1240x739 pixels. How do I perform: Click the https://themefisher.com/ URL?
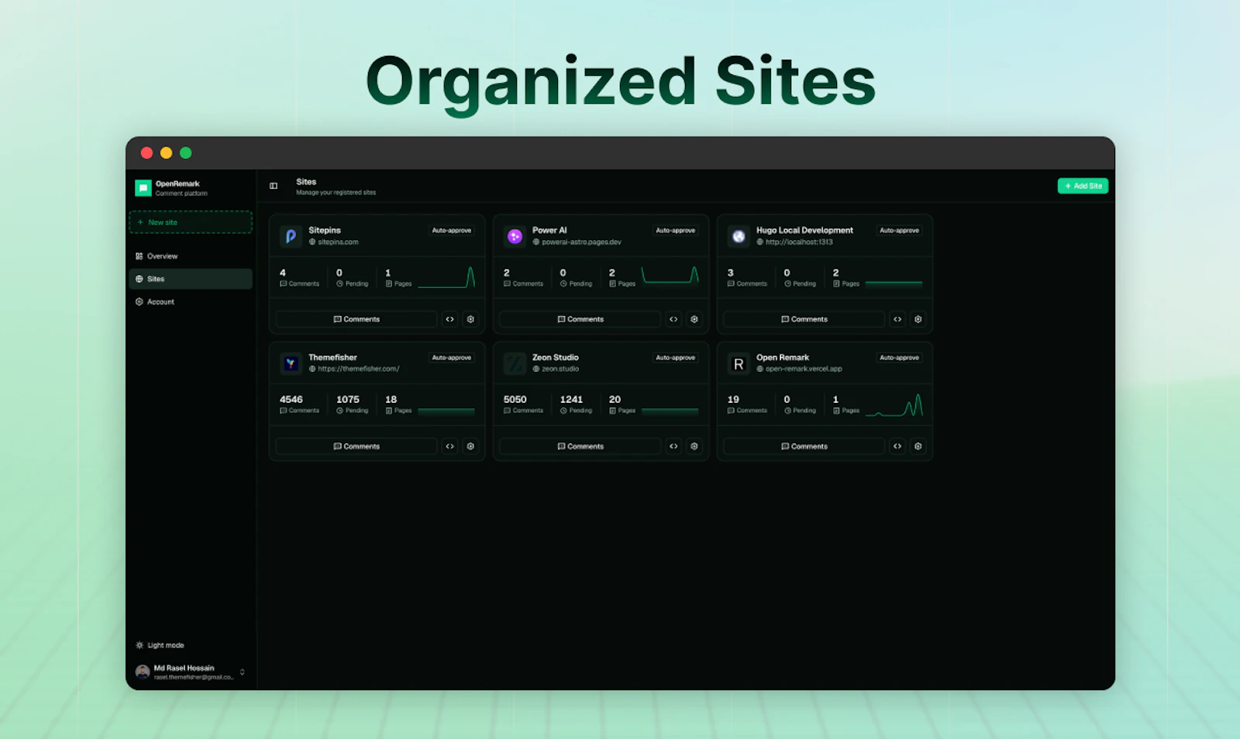(x=359, y=369)
